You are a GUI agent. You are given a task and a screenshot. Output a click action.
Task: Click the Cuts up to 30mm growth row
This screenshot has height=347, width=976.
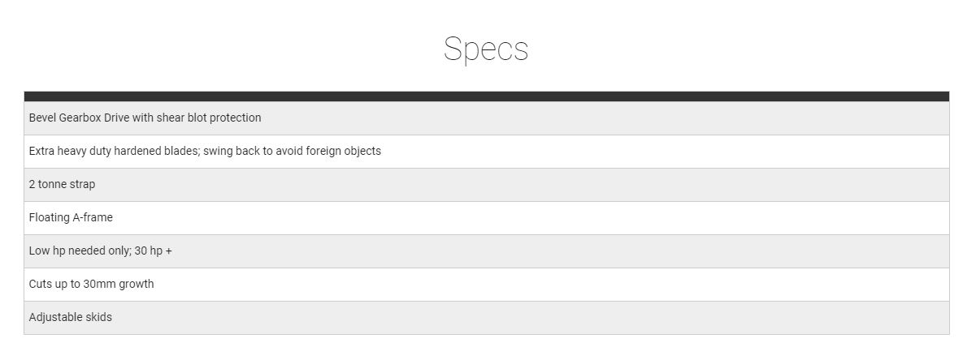[x=487, y=284]
